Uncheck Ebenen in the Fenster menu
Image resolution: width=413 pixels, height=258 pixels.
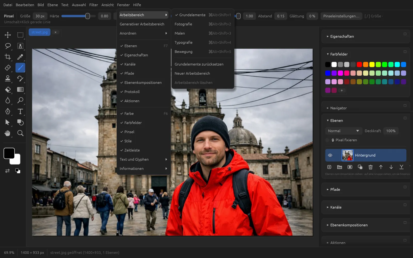(x=144, y=46)
